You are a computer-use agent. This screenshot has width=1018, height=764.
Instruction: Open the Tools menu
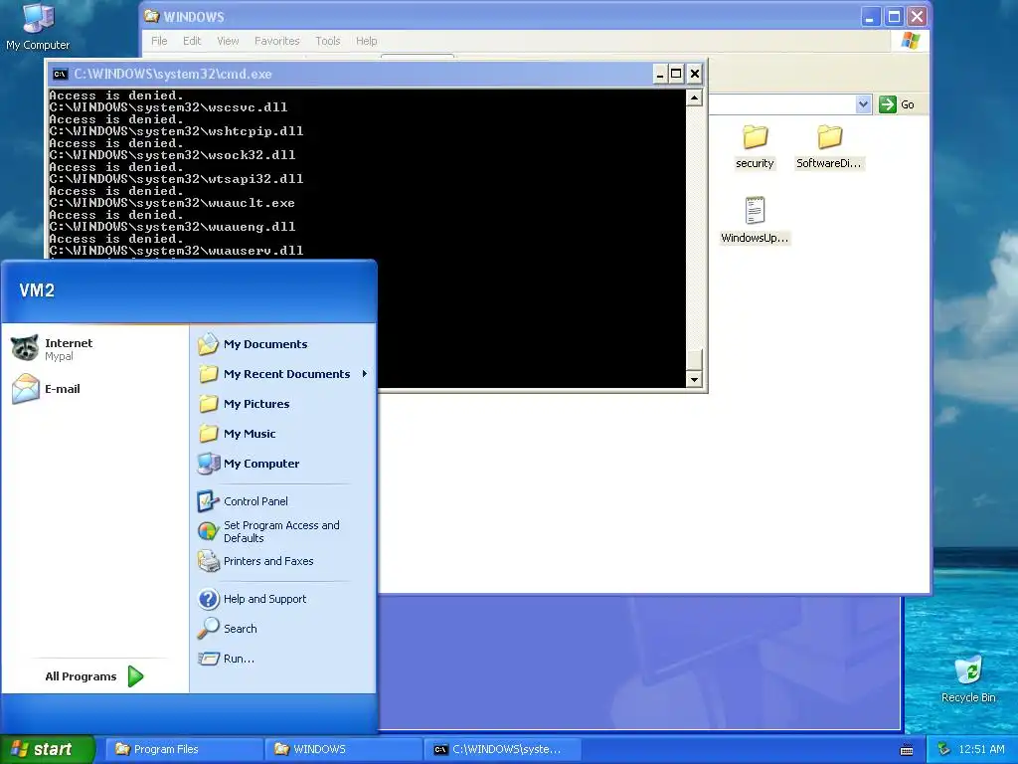tap(328, 41)
